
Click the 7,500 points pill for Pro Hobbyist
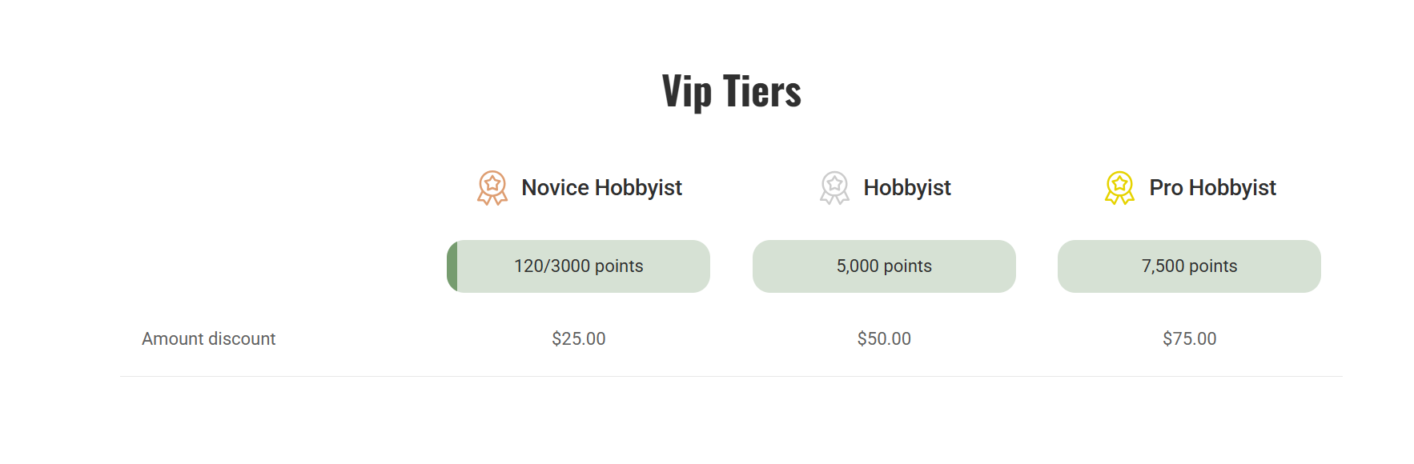[1189, 266]
